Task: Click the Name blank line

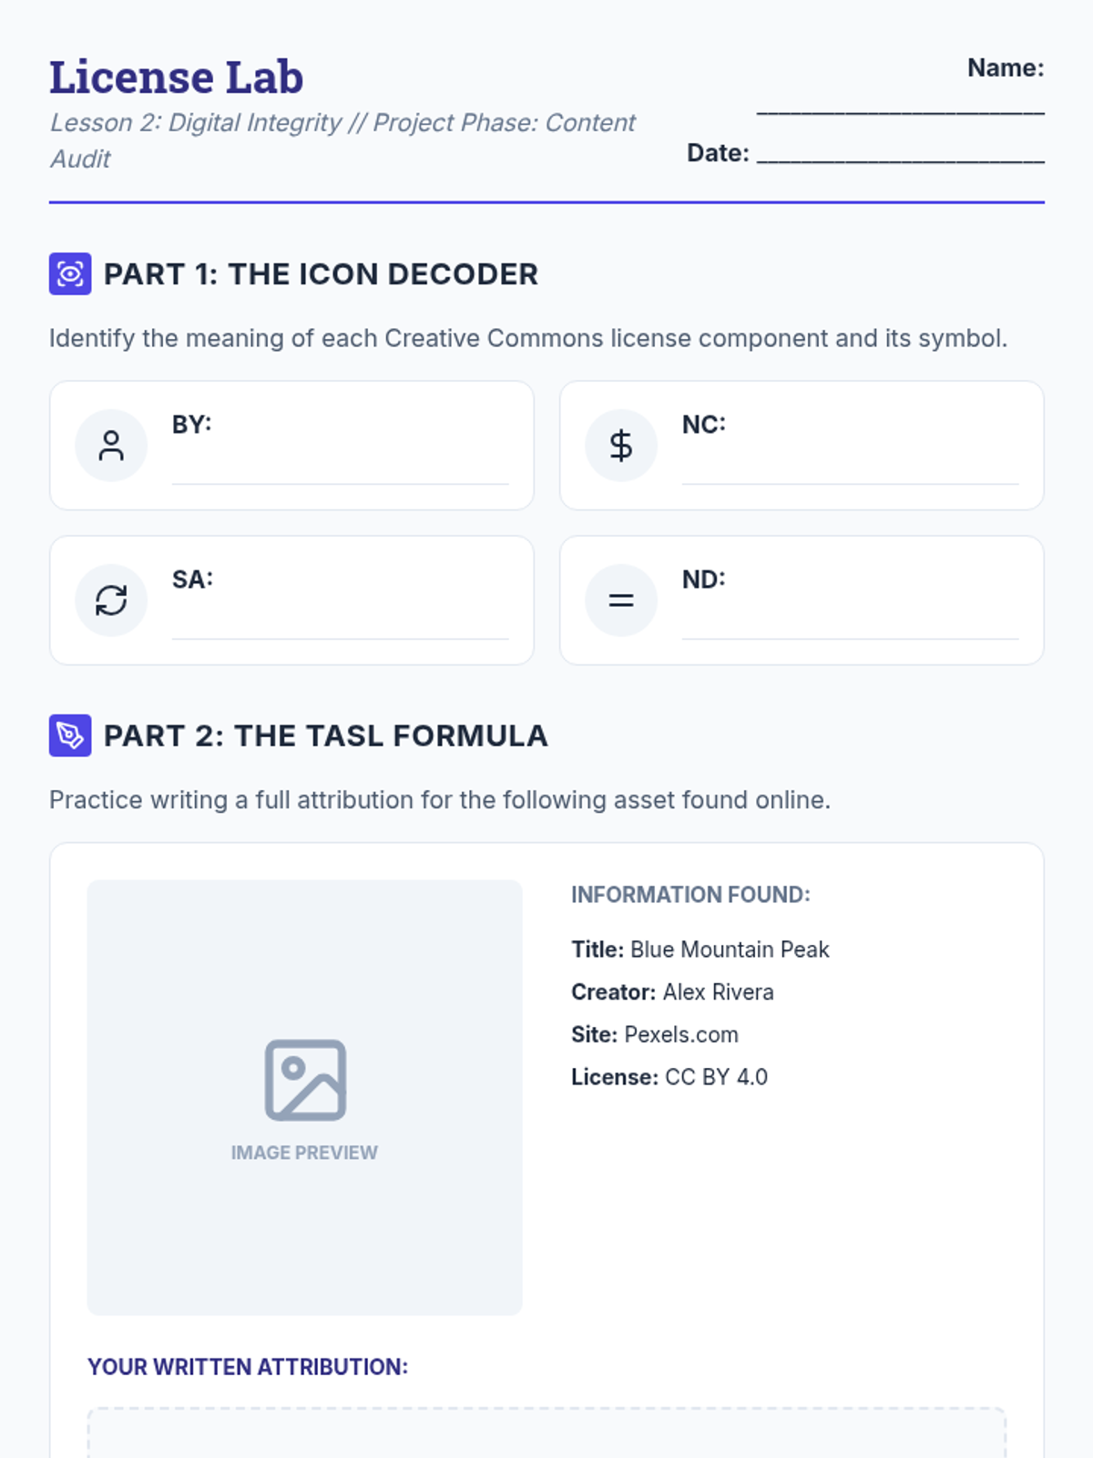Action: 900,108
